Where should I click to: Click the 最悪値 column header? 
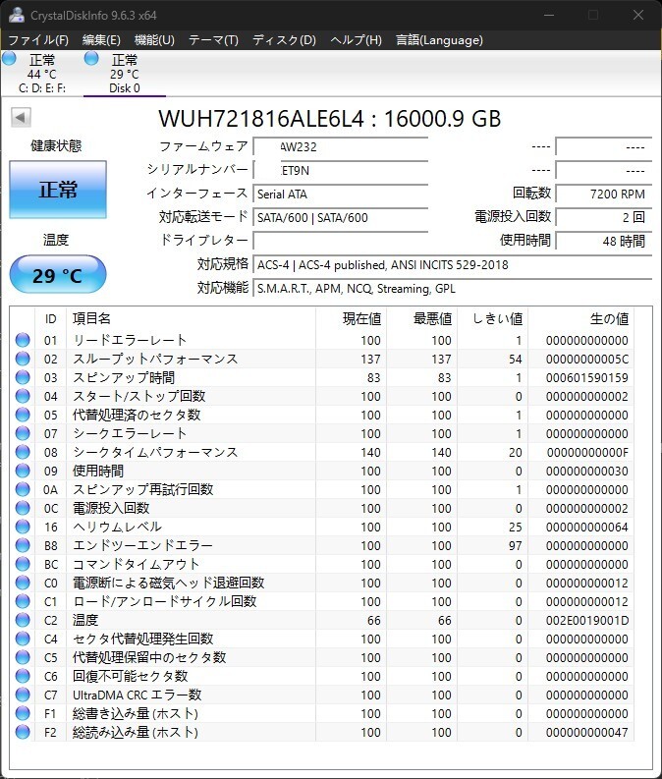(x=422, y=318)
